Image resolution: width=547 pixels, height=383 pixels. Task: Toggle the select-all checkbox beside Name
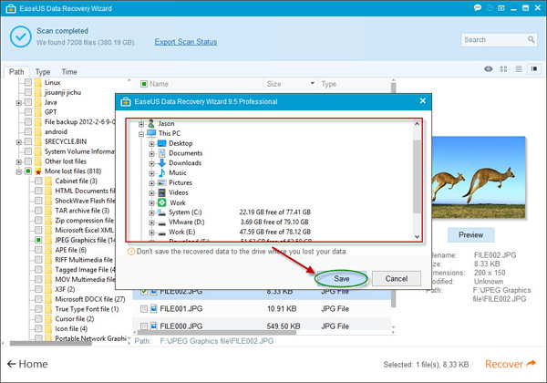[144, 84]
